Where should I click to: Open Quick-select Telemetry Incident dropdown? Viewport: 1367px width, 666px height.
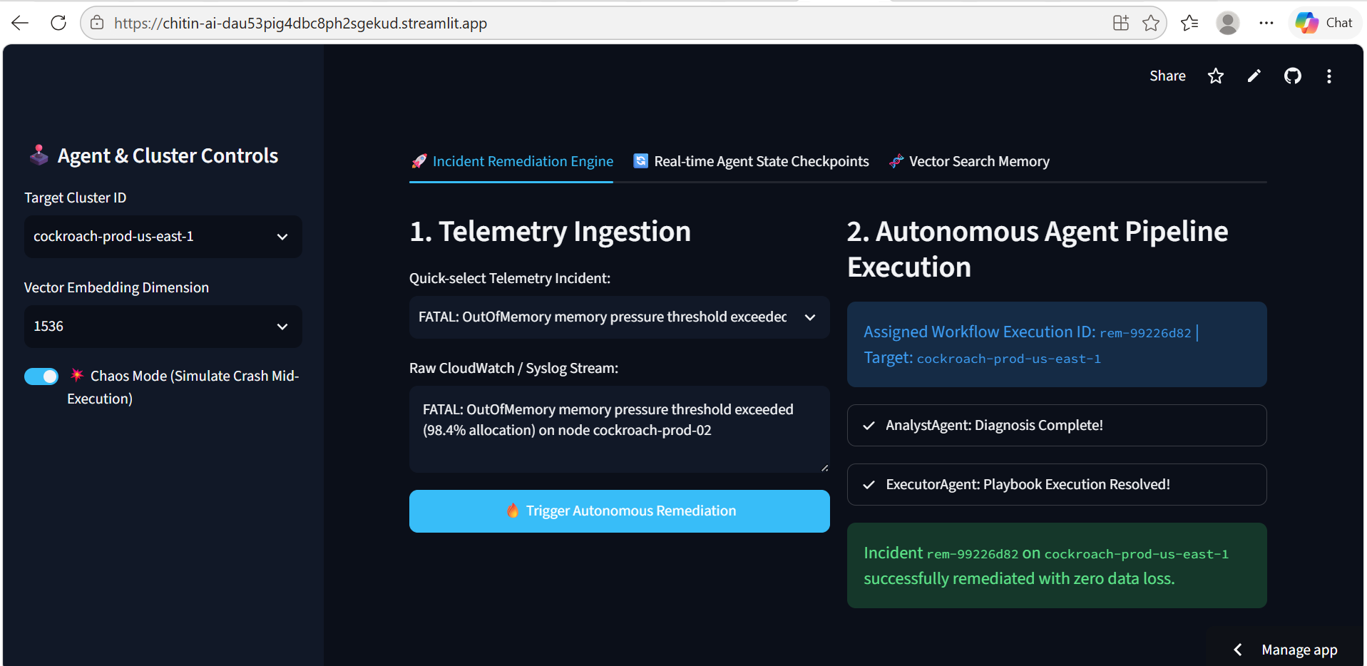tap(619, 317)
